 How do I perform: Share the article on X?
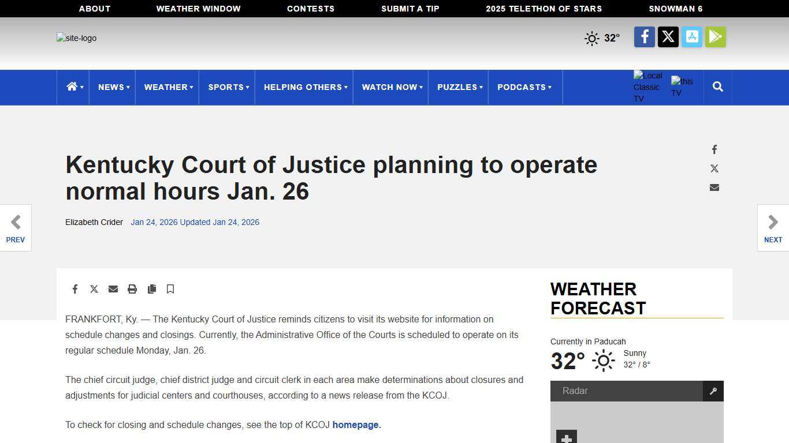(94, 289)
